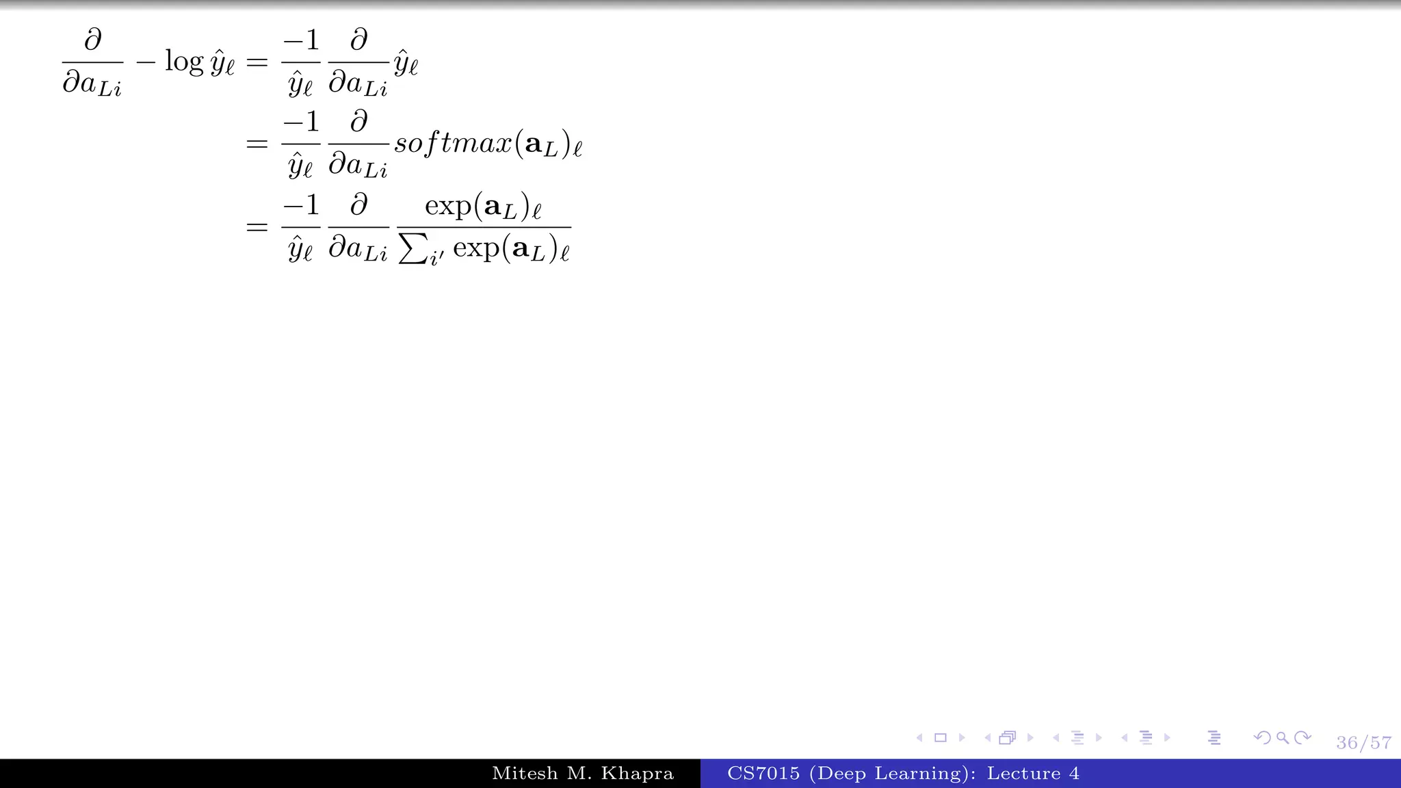Screen dimensions: 1401x788
Task: Click the forward redo curved arrow
Action: [x=1303, y=737]
